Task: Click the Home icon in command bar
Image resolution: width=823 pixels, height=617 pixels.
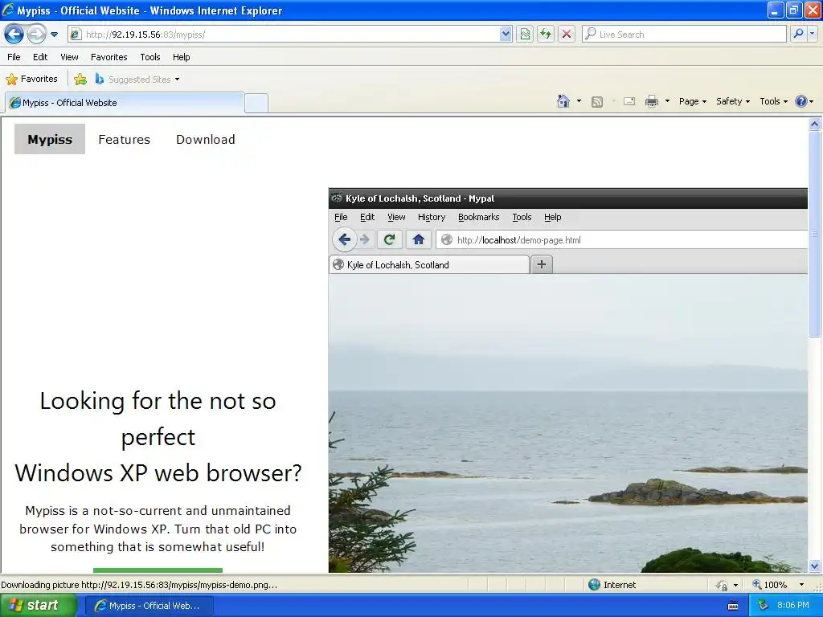Action: (563, 101)
